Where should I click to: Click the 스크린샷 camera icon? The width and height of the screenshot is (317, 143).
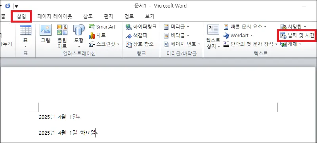92,44
